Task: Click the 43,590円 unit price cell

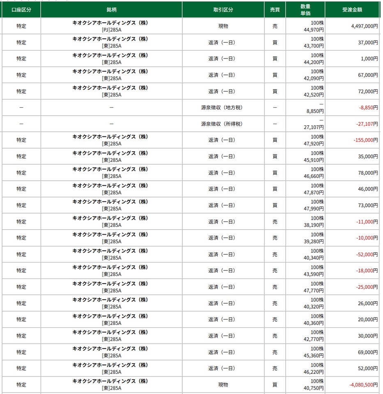Action: click(x=314, y=274)
